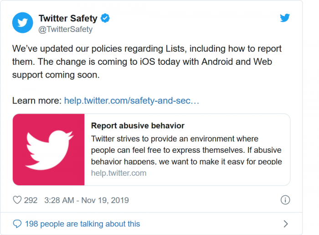This screenshot has height=235, width=319.
Task: Click the help.twitter.com domain in the card
Action: click(118, 173)
